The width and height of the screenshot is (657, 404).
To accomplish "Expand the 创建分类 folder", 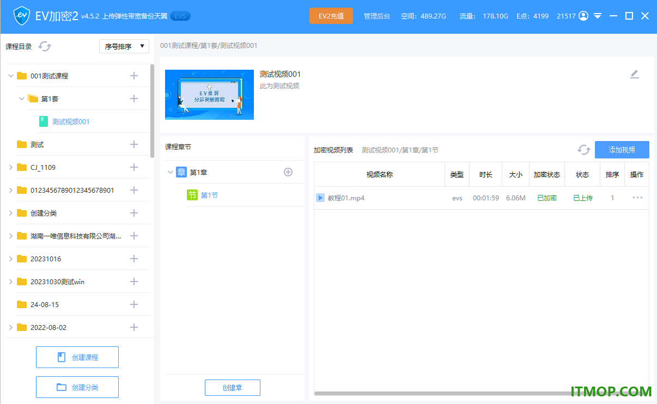I will (x=11, y=213).
